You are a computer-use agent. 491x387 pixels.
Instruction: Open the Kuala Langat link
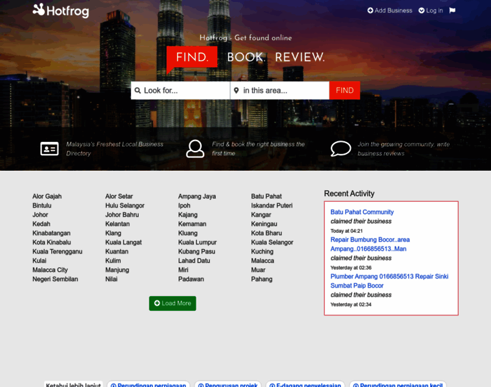click(x=123, y=243)
